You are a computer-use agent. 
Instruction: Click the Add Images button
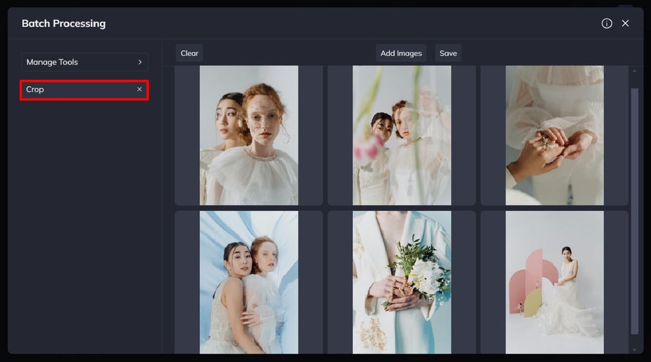click(401, 53)
